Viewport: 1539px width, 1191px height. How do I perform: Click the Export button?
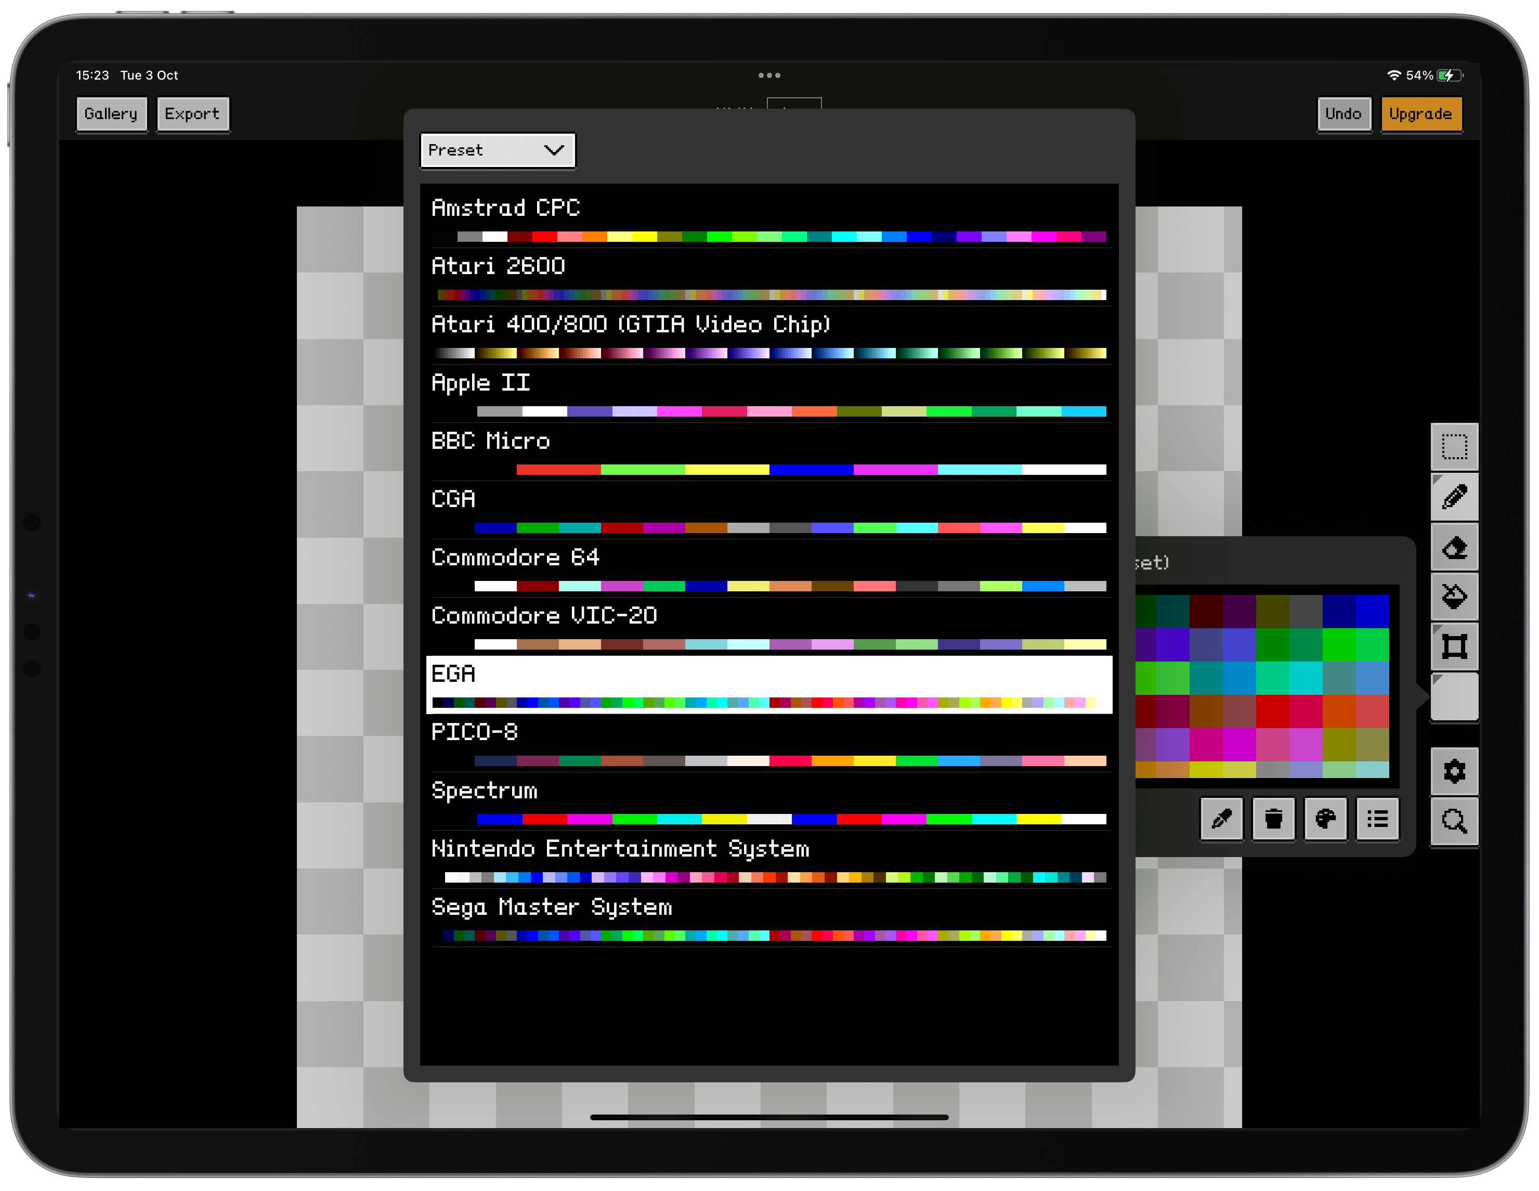192,114
